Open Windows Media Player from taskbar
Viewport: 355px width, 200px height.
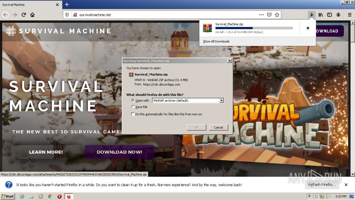pyautogui.click(x=41, y=196)
